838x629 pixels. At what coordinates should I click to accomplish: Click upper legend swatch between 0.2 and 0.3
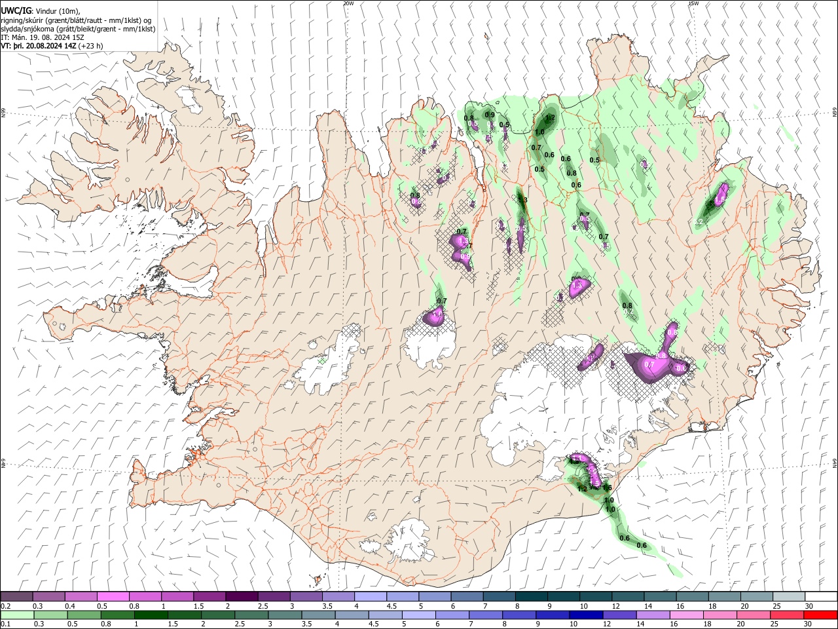pyautogui.click(x=17, y=597)
